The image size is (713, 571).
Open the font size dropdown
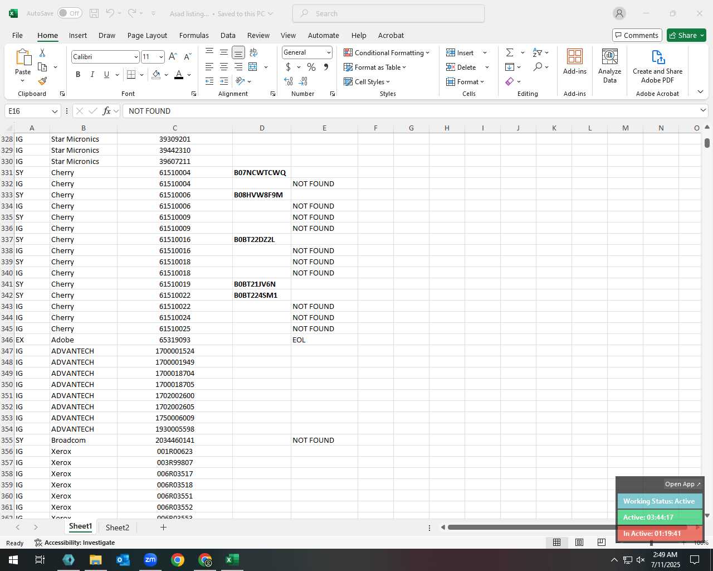pos(161,57)
